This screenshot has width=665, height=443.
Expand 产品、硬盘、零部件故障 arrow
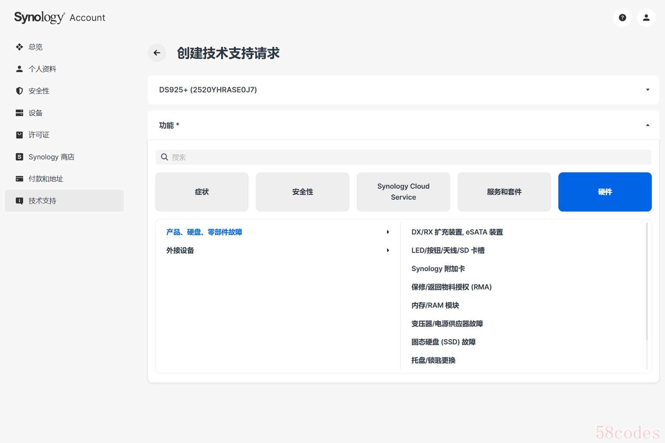[388, 232]
